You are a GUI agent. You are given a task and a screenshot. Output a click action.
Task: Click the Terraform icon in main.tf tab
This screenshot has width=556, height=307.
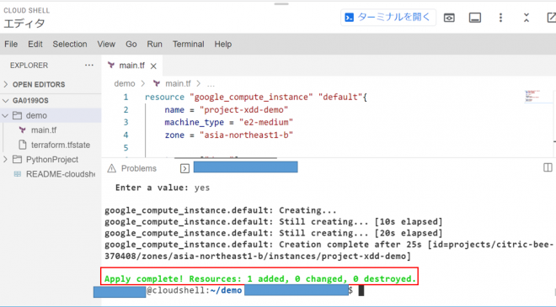(111, 65)
